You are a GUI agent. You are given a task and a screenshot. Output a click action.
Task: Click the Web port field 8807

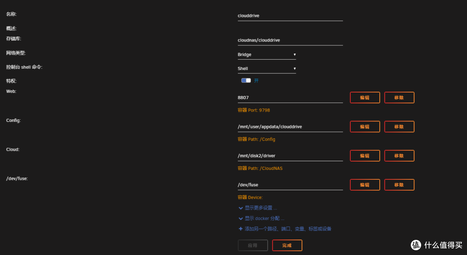point(290,98)
